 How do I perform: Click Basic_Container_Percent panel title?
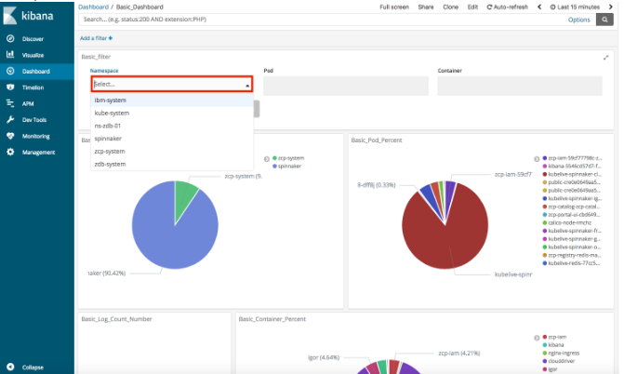(x=272, y=319)
